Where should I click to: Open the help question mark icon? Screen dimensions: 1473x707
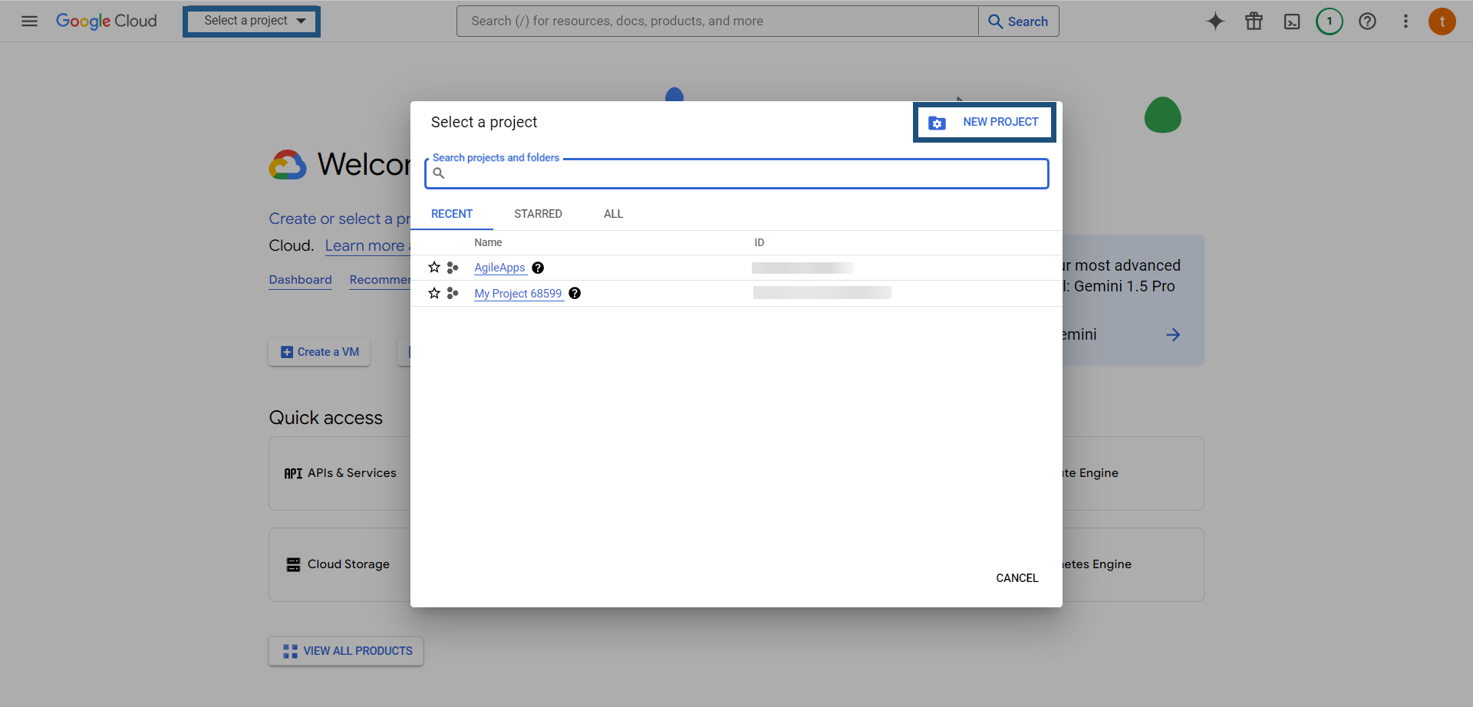pos(1367,21)
